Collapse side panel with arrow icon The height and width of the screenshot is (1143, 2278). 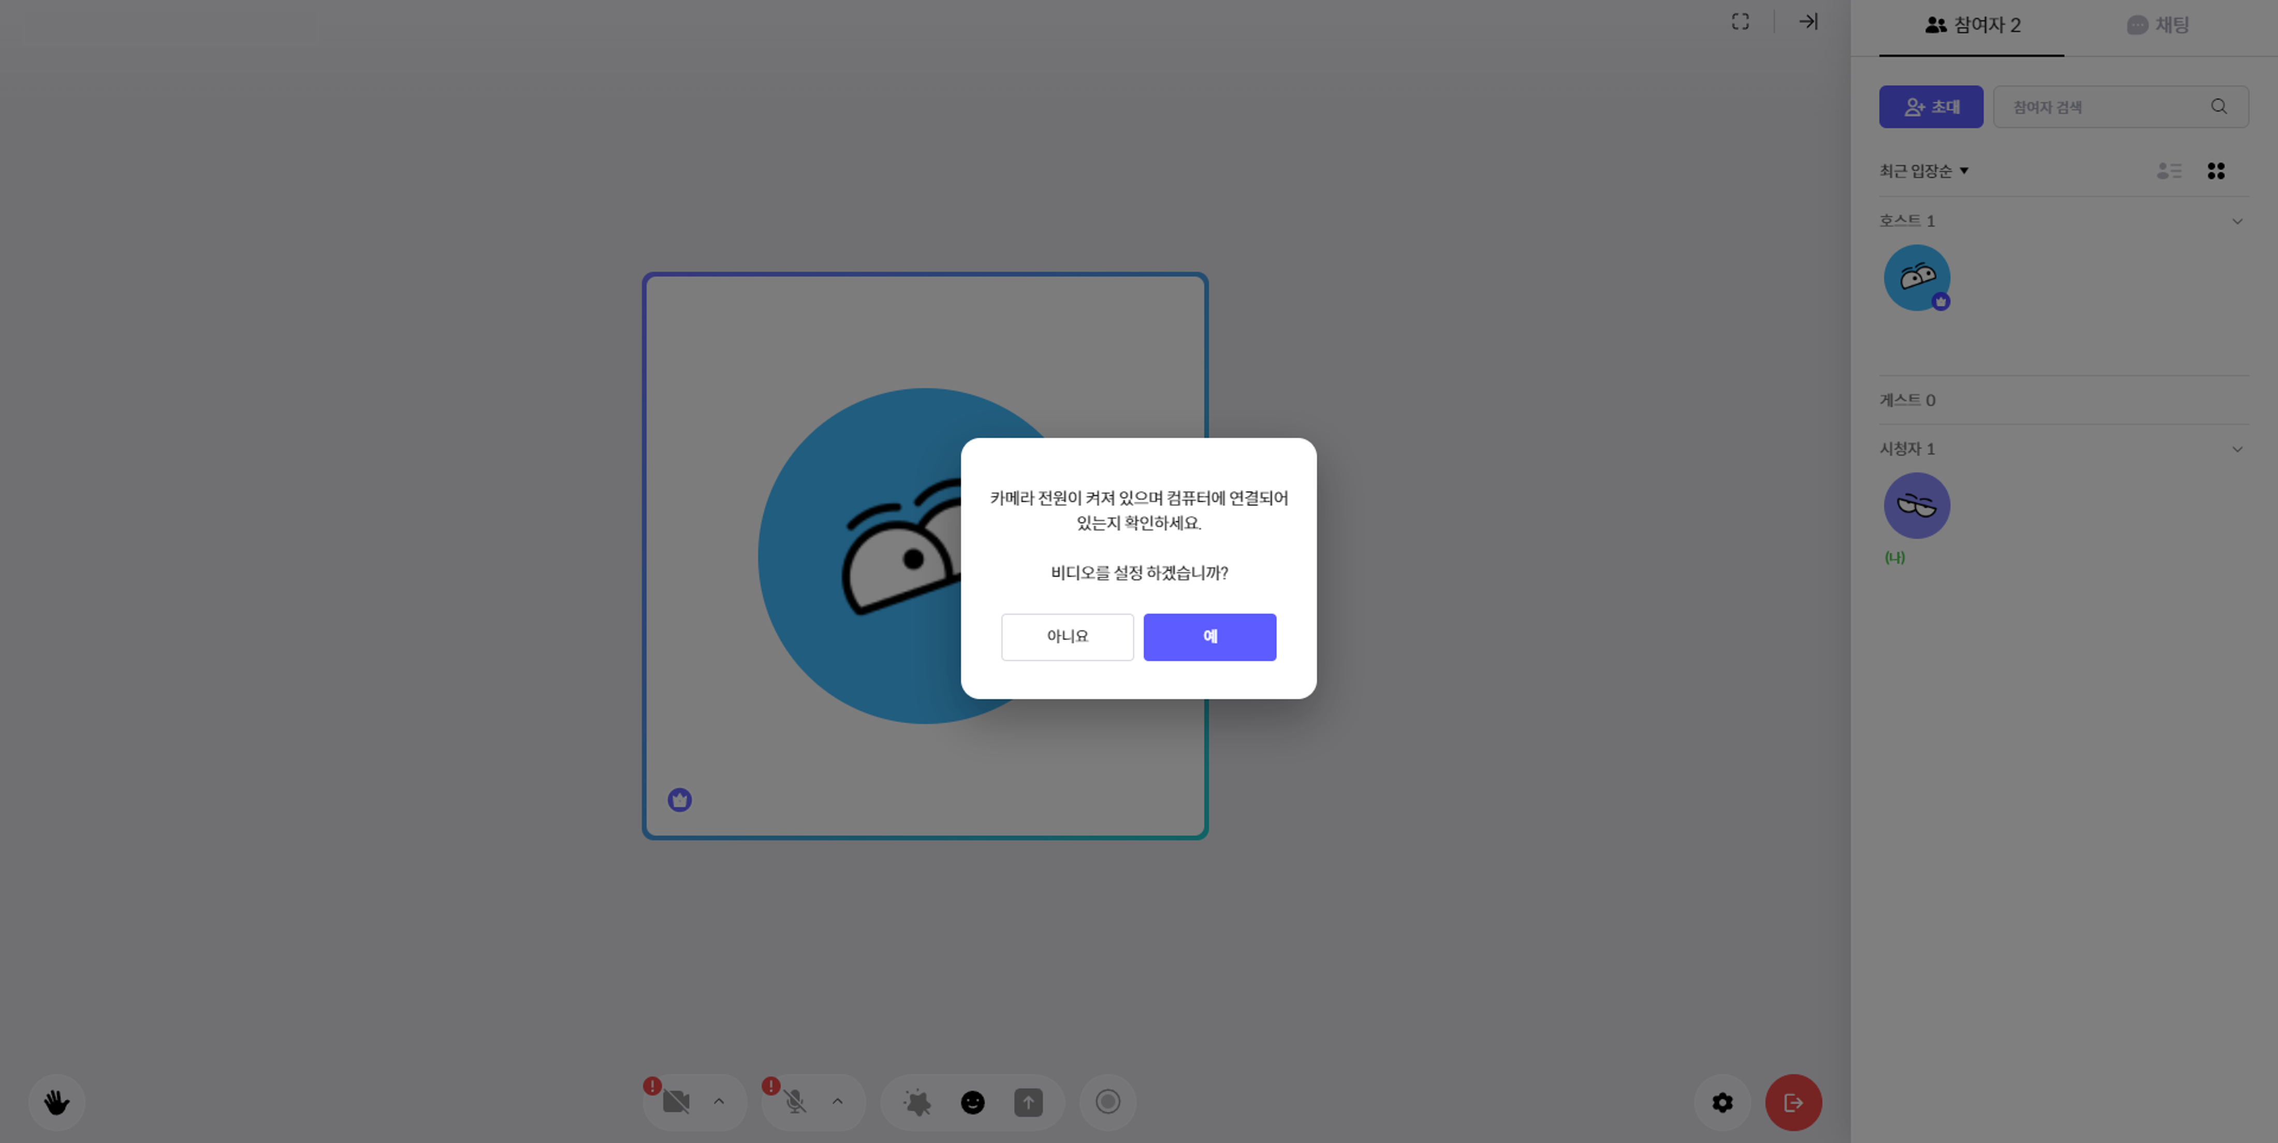1808,22
